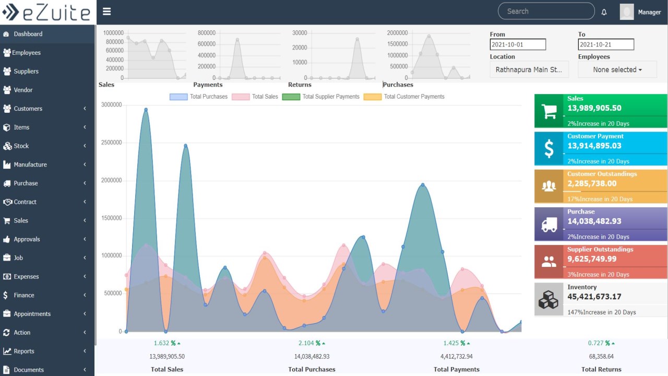Toggle Total Customer Payments legend series
The image size is (668, 376).
click(x=404, y=97)
